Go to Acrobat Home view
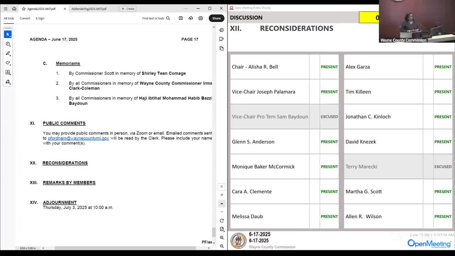455x256 pixels. pos(14,9)
